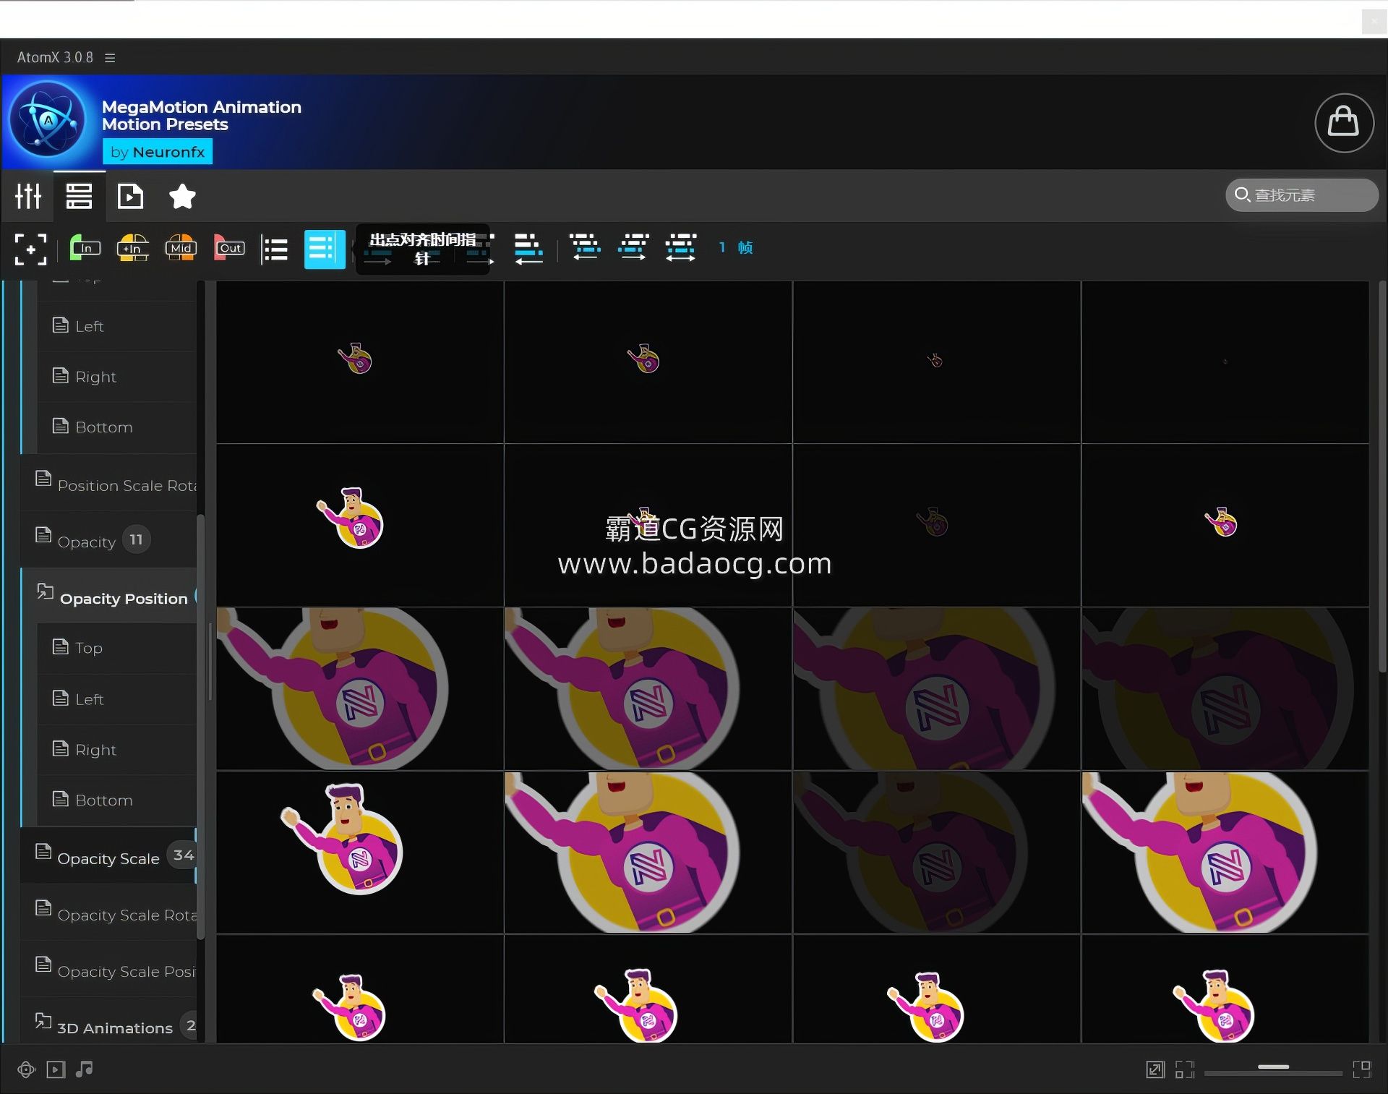Switch to bulleted list view icon

pos(275,249)
